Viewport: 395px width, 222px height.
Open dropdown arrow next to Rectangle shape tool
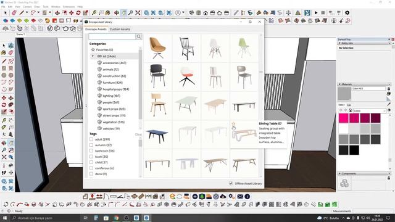[50, 12]
